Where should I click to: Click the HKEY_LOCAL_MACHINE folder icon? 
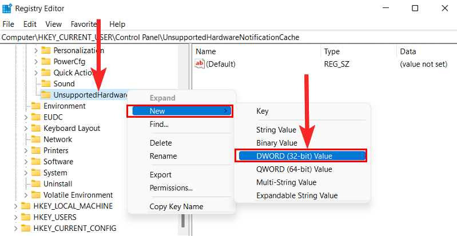(26, 206)
